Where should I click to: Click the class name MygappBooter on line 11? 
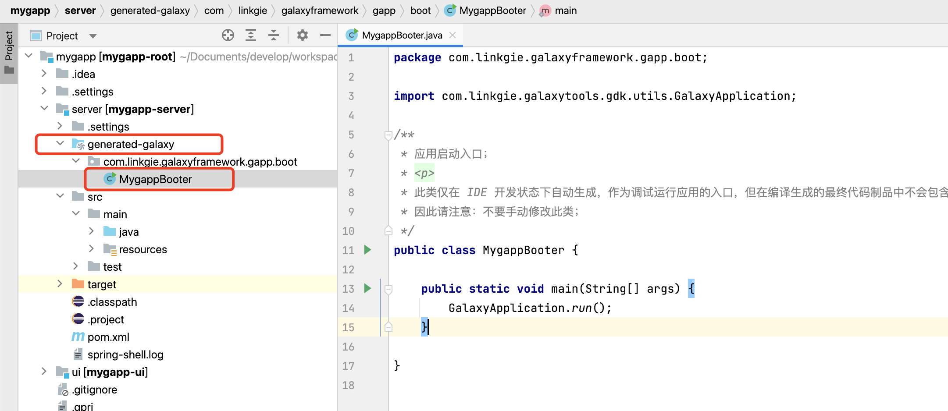click(x=524, y=250)
